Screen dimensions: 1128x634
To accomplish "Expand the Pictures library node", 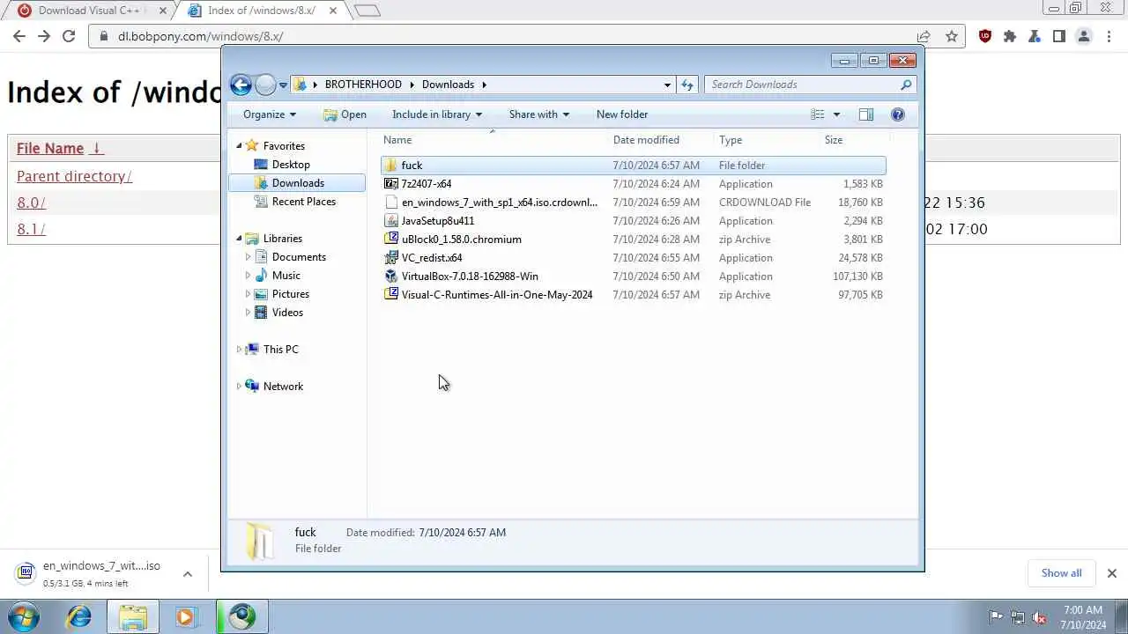I will 249,294.
